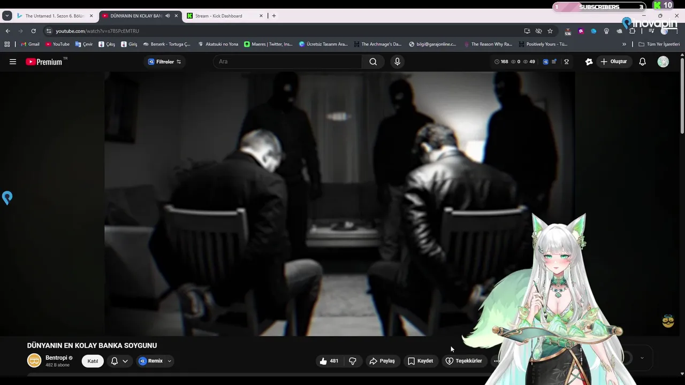Image resolution: width=685 pixels, height=385 pixels.
Task: Close The Untamed tab
Action: (x=91, y=16)
